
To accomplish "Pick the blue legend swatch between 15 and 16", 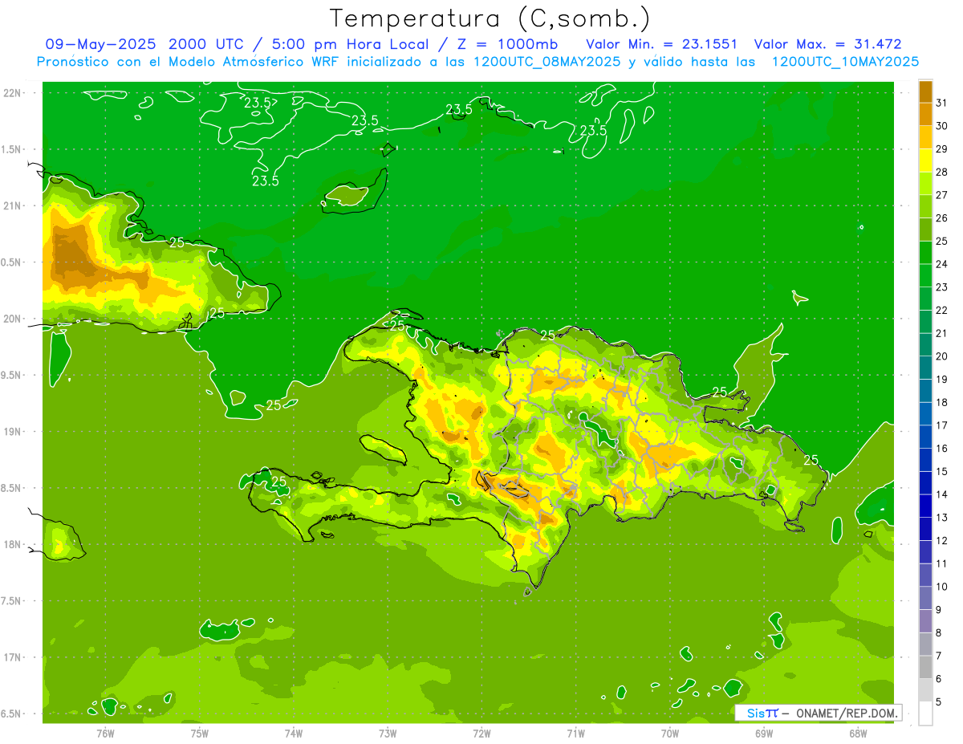I will click(x=925, y=460).
